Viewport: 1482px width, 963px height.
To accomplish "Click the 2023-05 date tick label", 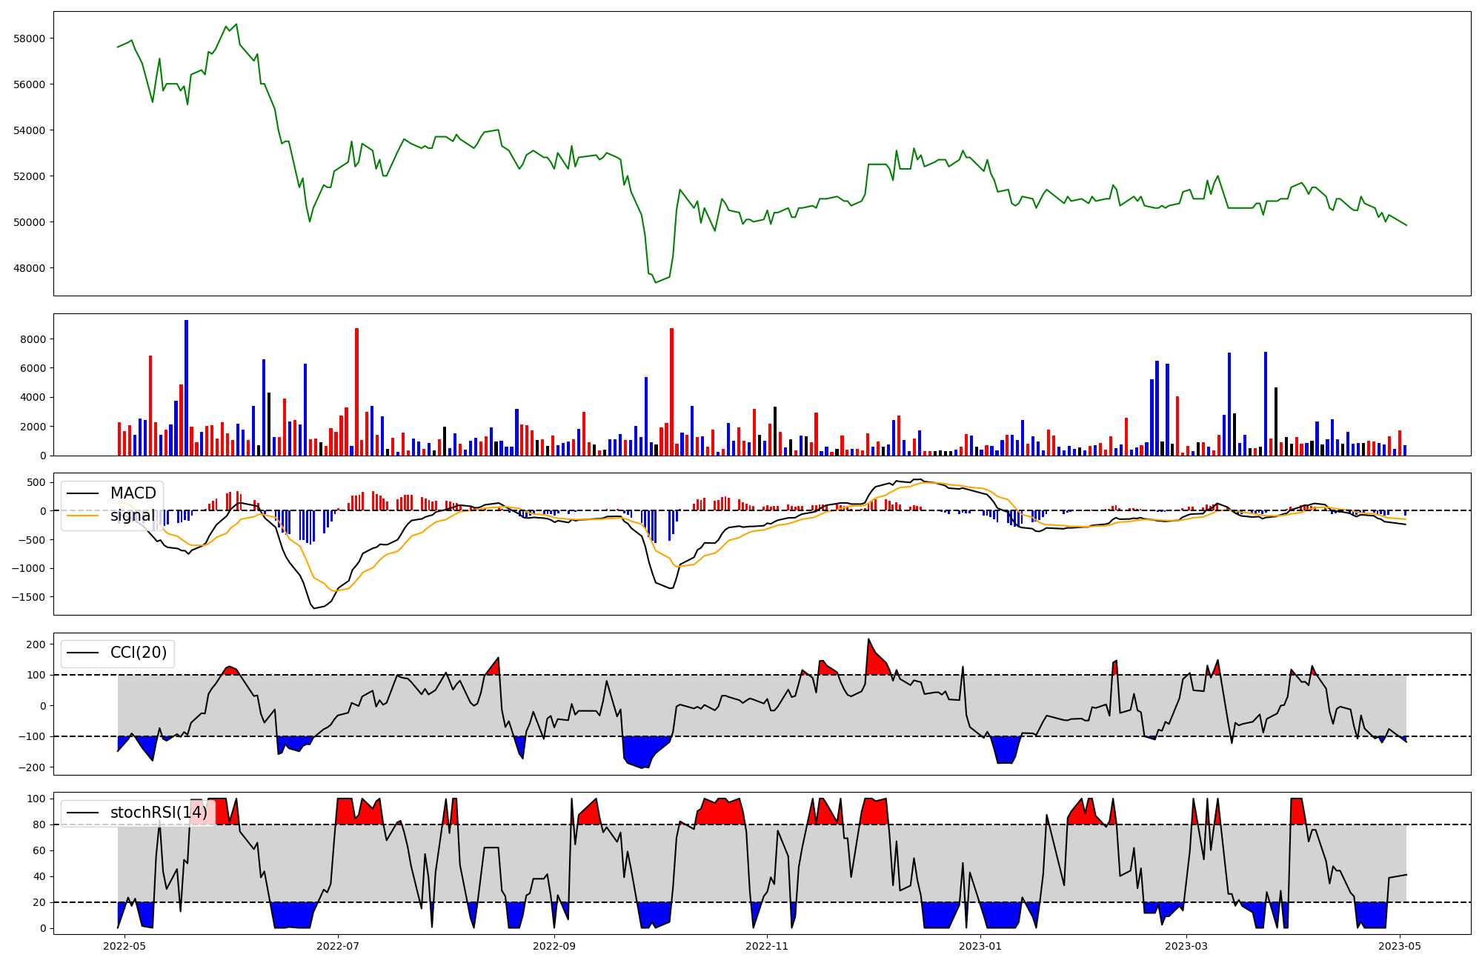I will pos(1400,945).
